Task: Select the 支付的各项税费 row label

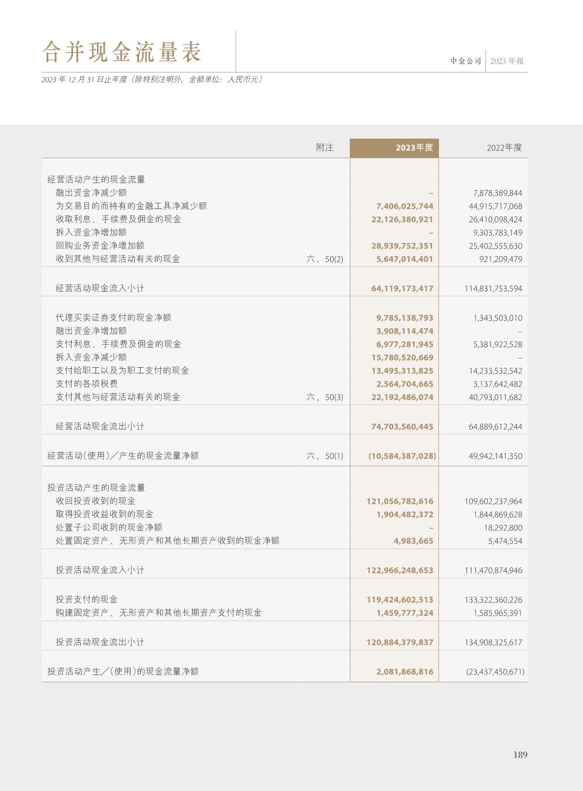Action: pyautogui.click(x=87, y=384)
